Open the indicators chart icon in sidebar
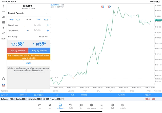The height and width of the screenshot is (113, 162). 3,17
